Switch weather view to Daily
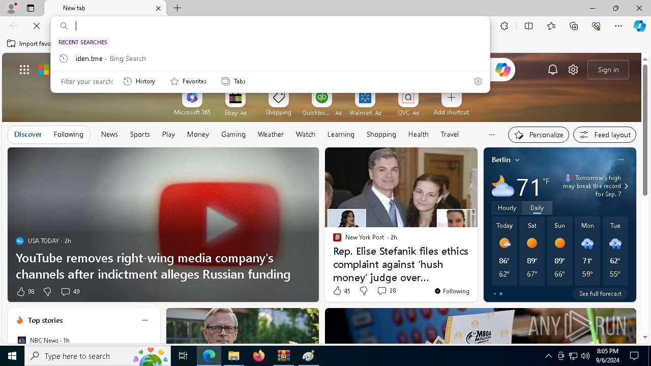This screenshot has height=366, width=651. (x=537, y=208)
